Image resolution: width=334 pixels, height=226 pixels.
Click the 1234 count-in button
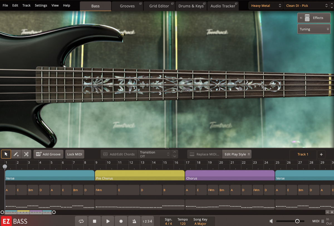click(148, 221)
